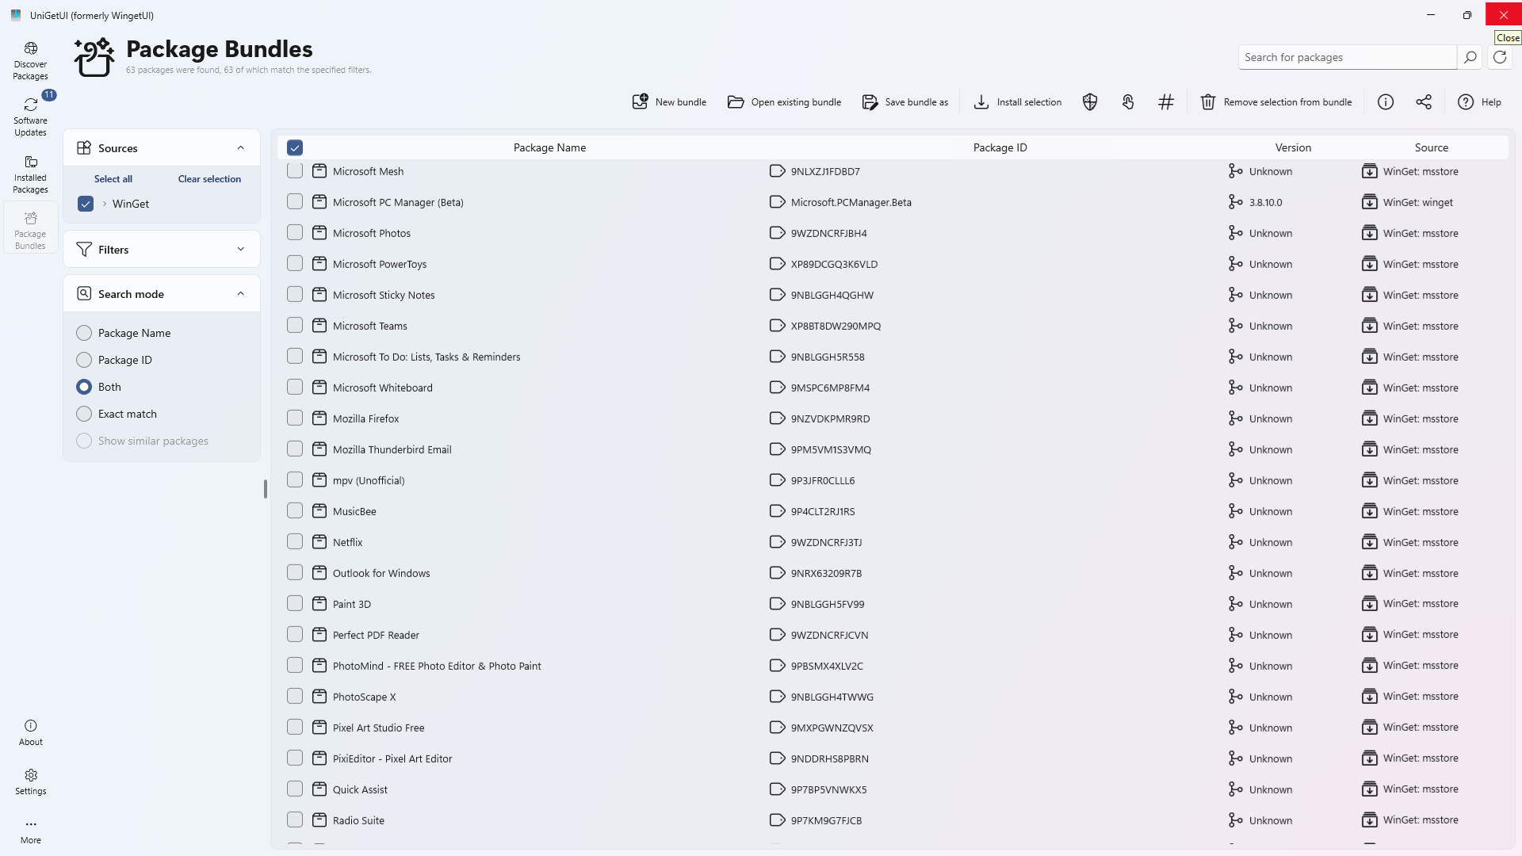Screen dimensions: 1522x856
Task: Click the share icon in toolbar
Action: pos(1424,102)
